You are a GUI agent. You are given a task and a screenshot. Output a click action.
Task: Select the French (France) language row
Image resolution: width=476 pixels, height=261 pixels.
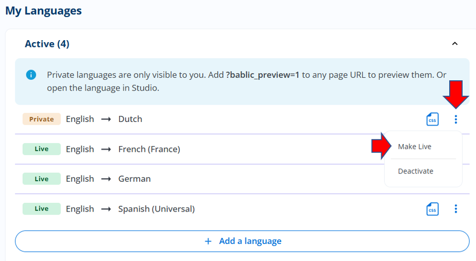tap(200, 149)
